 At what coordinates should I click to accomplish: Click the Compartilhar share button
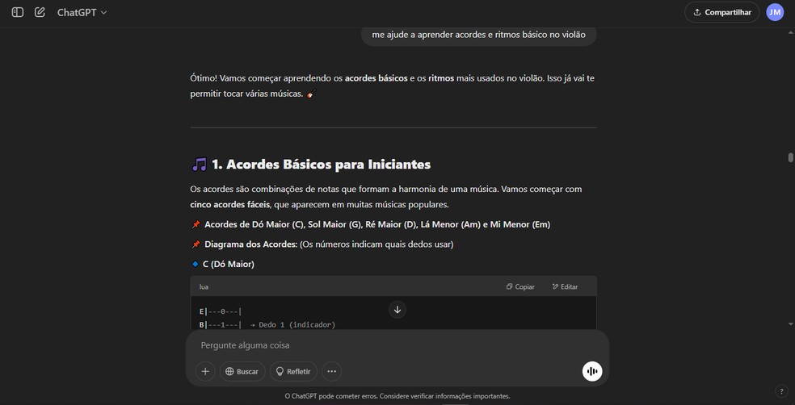coord(722,12)
